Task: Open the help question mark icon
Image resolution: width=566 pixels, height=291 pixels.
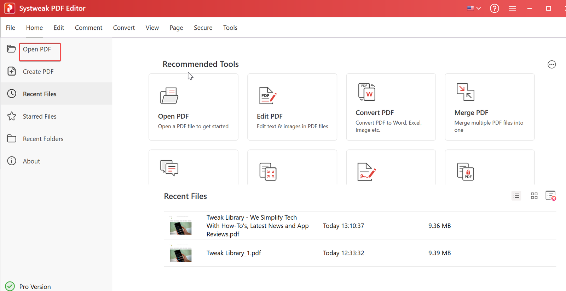Action: tap(494, 8)
